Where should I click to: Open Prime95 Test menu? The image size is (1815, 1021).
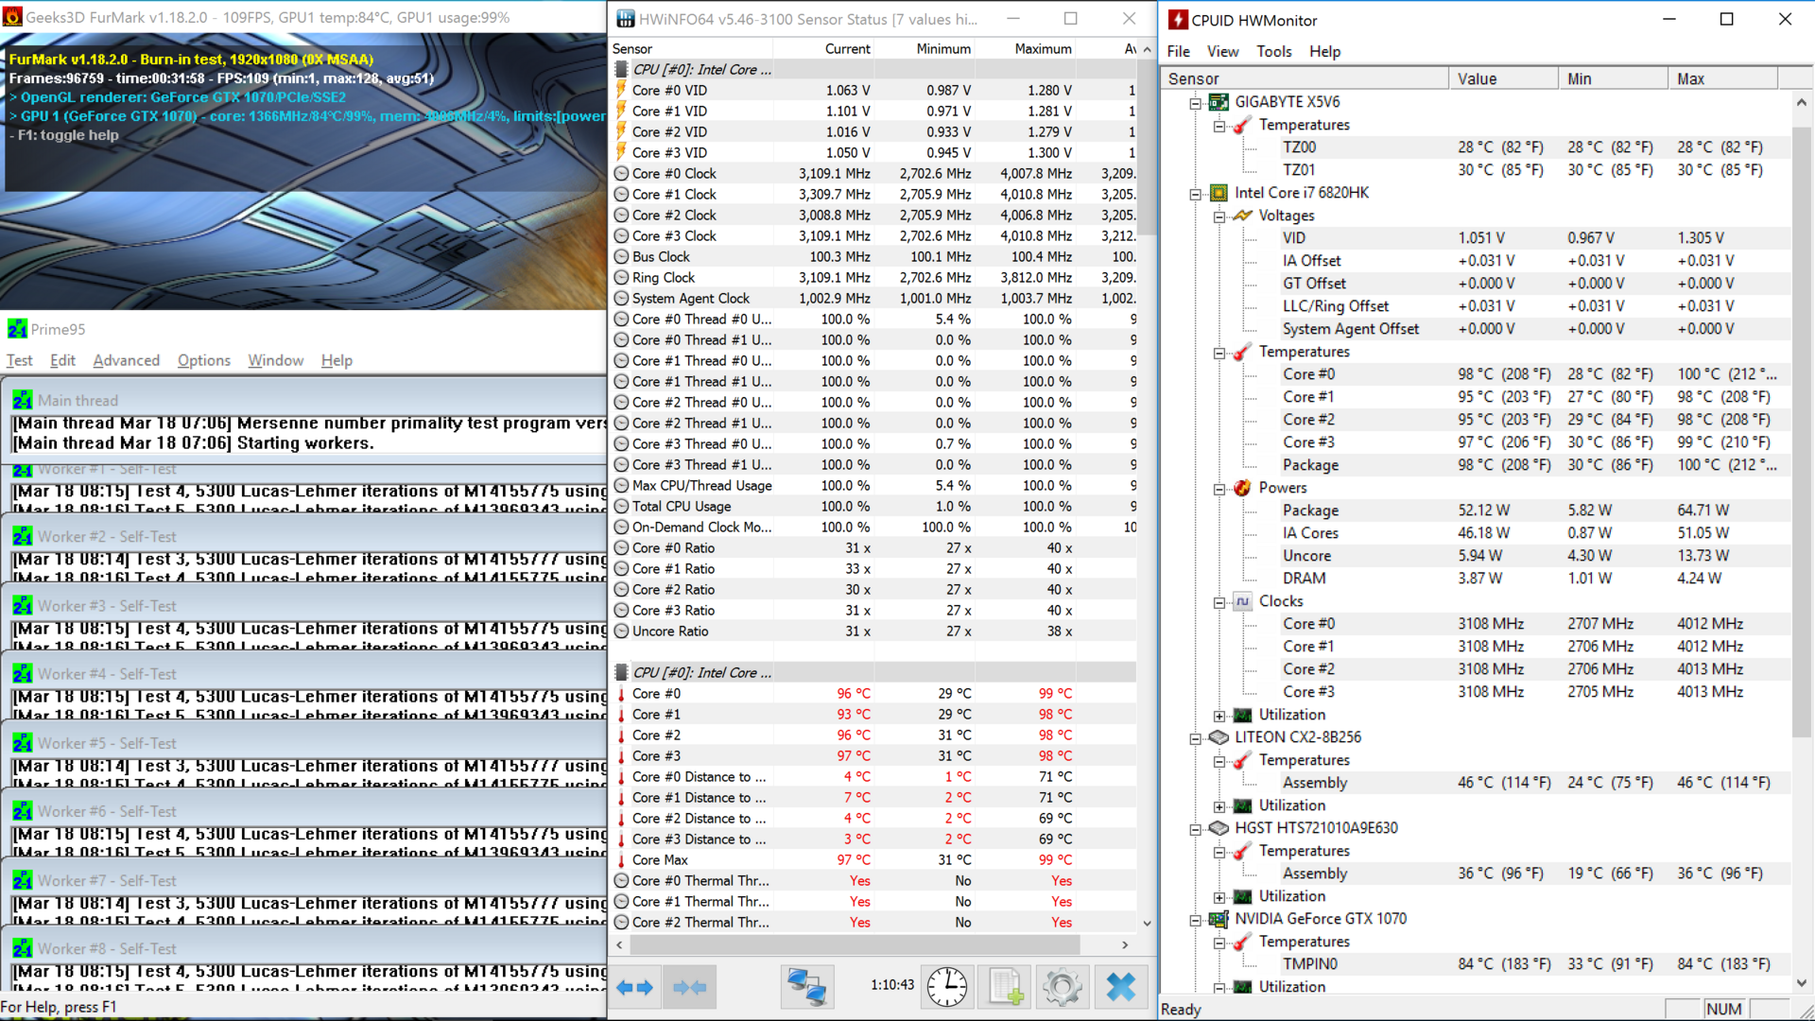tap(19, 360)
